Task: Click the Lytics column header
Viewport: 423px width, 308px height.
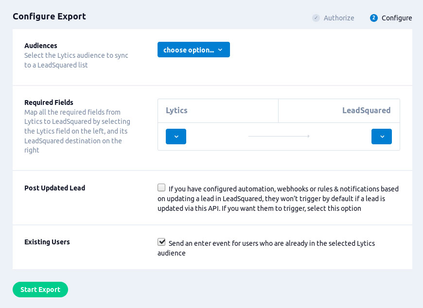Action: point(176,110)
